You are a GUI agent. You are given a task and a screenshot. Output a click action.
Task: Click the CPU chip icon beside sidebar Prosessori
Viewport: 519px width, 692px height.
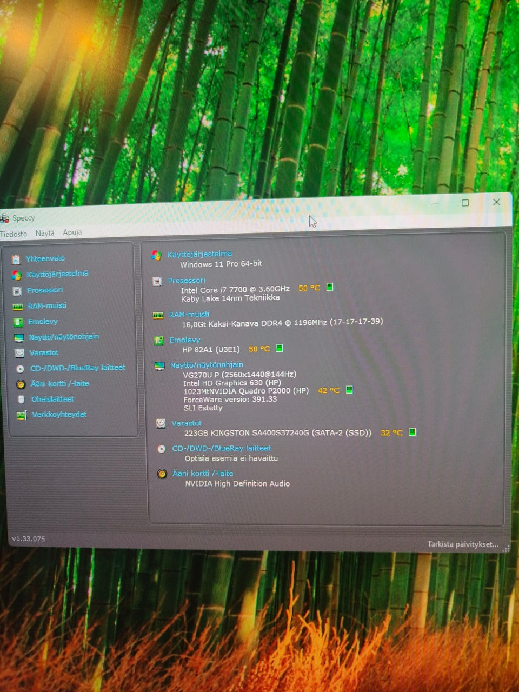[17, 291]
